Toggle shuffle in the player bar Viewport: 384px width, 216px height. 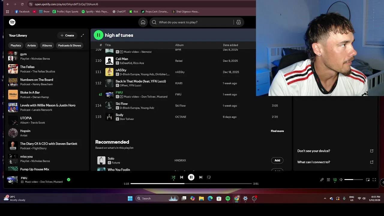tap(173, 177)
